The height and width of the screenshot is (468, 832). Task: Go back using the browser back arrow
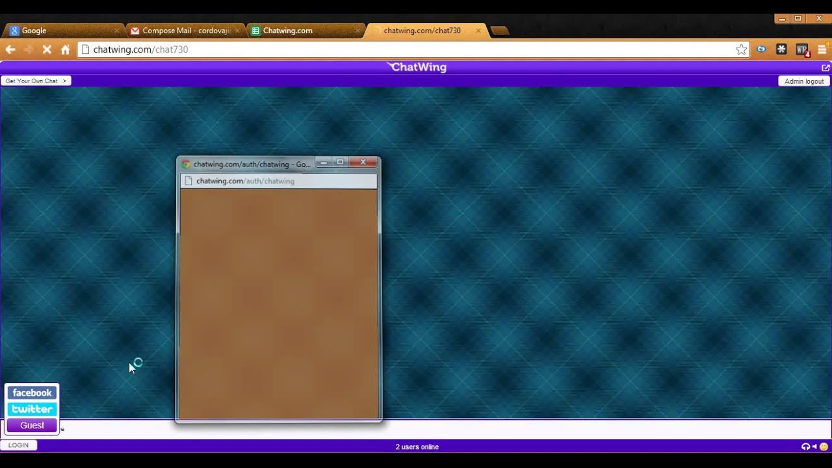[x=10, y=49]
